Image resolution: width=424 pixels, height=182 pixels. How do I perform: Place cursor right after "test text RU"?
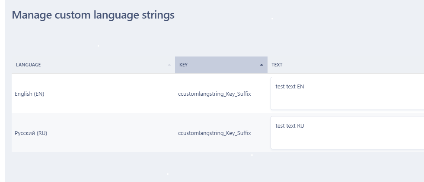[x=305, y=126]
